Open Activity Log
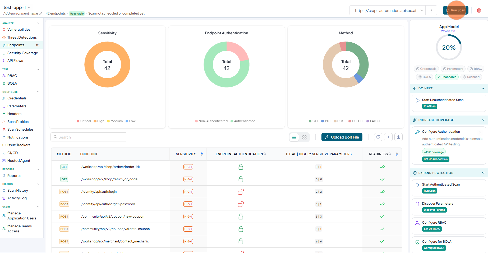The image size is (488, 253). click(17, 198)
